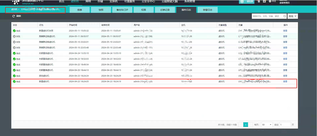This screenshot has width=317, height=136.
Task: Click 查看 for the 2024-05-10 23:02:01 row
Action: (x=285, y=42)
